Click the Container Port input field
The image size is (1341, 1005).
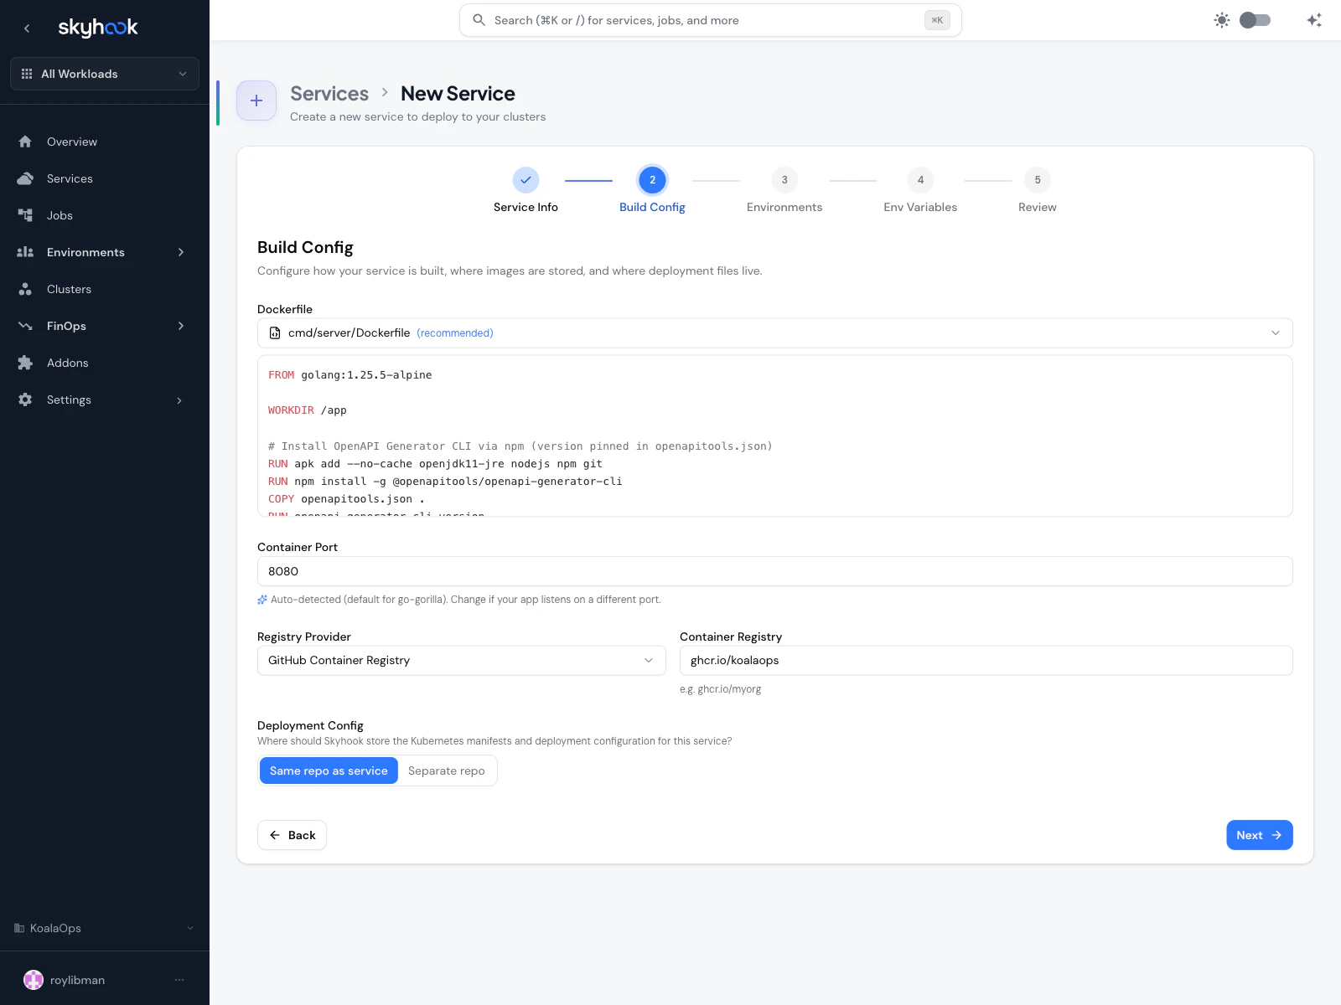click(x=774, y=571)
